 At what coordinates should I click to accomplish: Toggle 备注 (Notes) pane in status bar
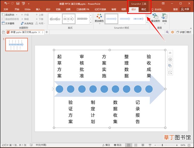(106, 145)
